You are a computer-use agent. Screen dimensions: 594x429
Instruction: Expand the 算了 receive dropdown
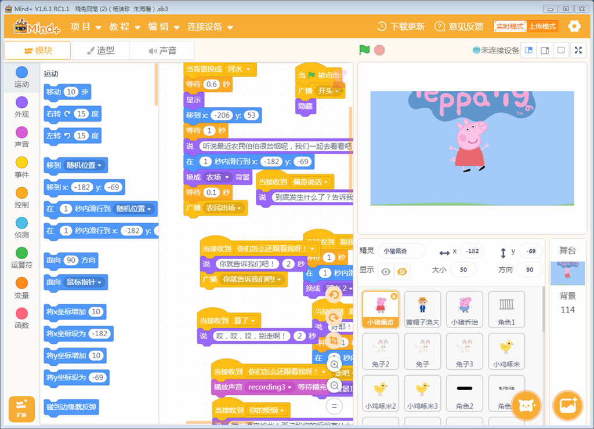[245, 321]
